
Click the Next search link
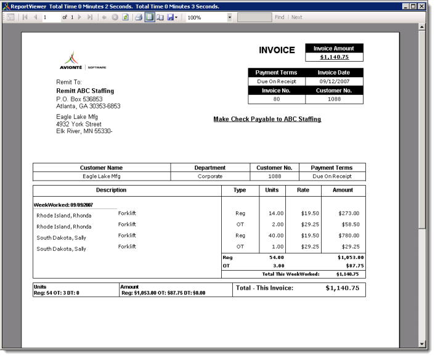pyautogui.click(x=296, y=17)
